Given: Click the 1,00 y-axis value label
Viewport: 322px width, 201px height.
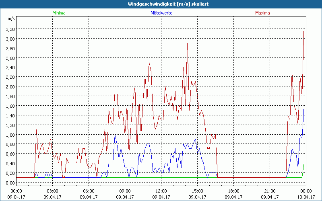Looking at the screenshot, I should coord(9,134).
